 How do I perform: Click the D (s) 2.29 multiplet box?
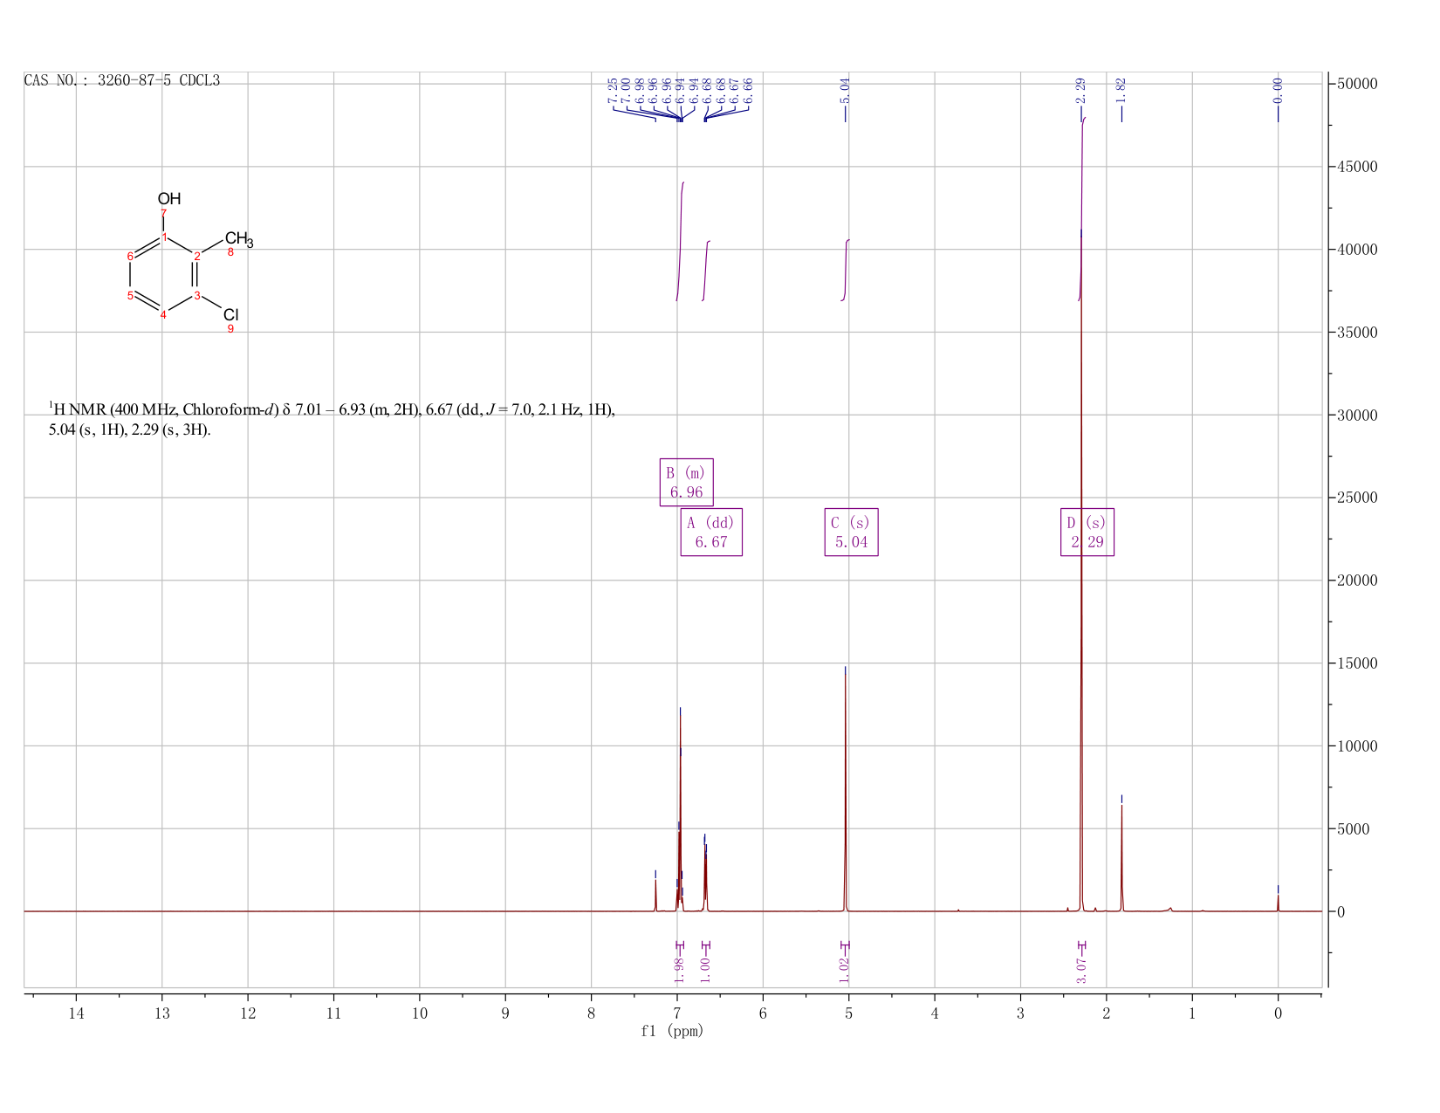point(1087,532)
